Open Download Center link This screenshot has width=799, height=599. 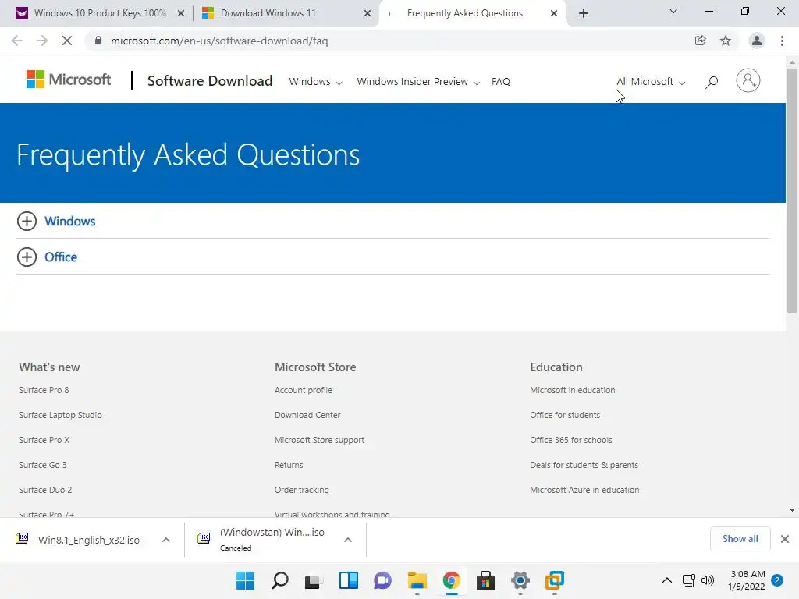[307, 415]
